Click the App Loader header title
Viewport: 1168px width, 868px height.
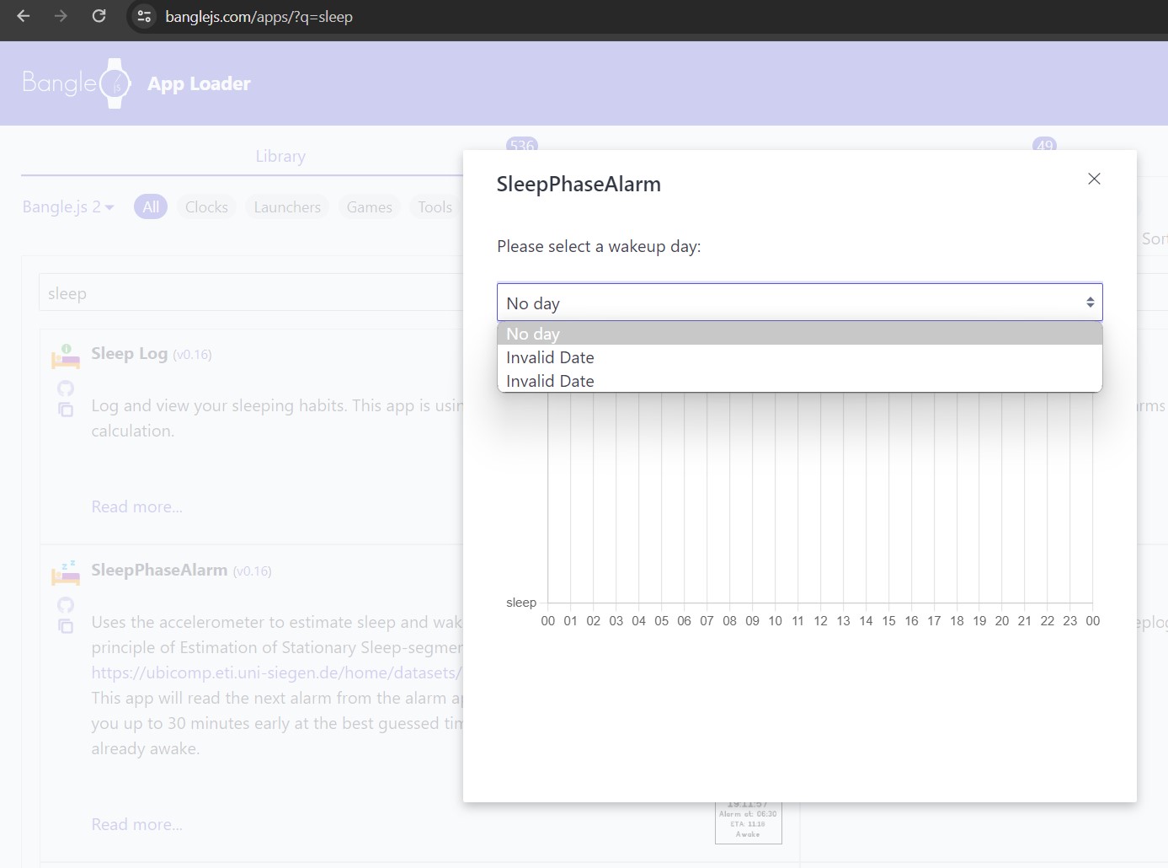tap(199, 83)
